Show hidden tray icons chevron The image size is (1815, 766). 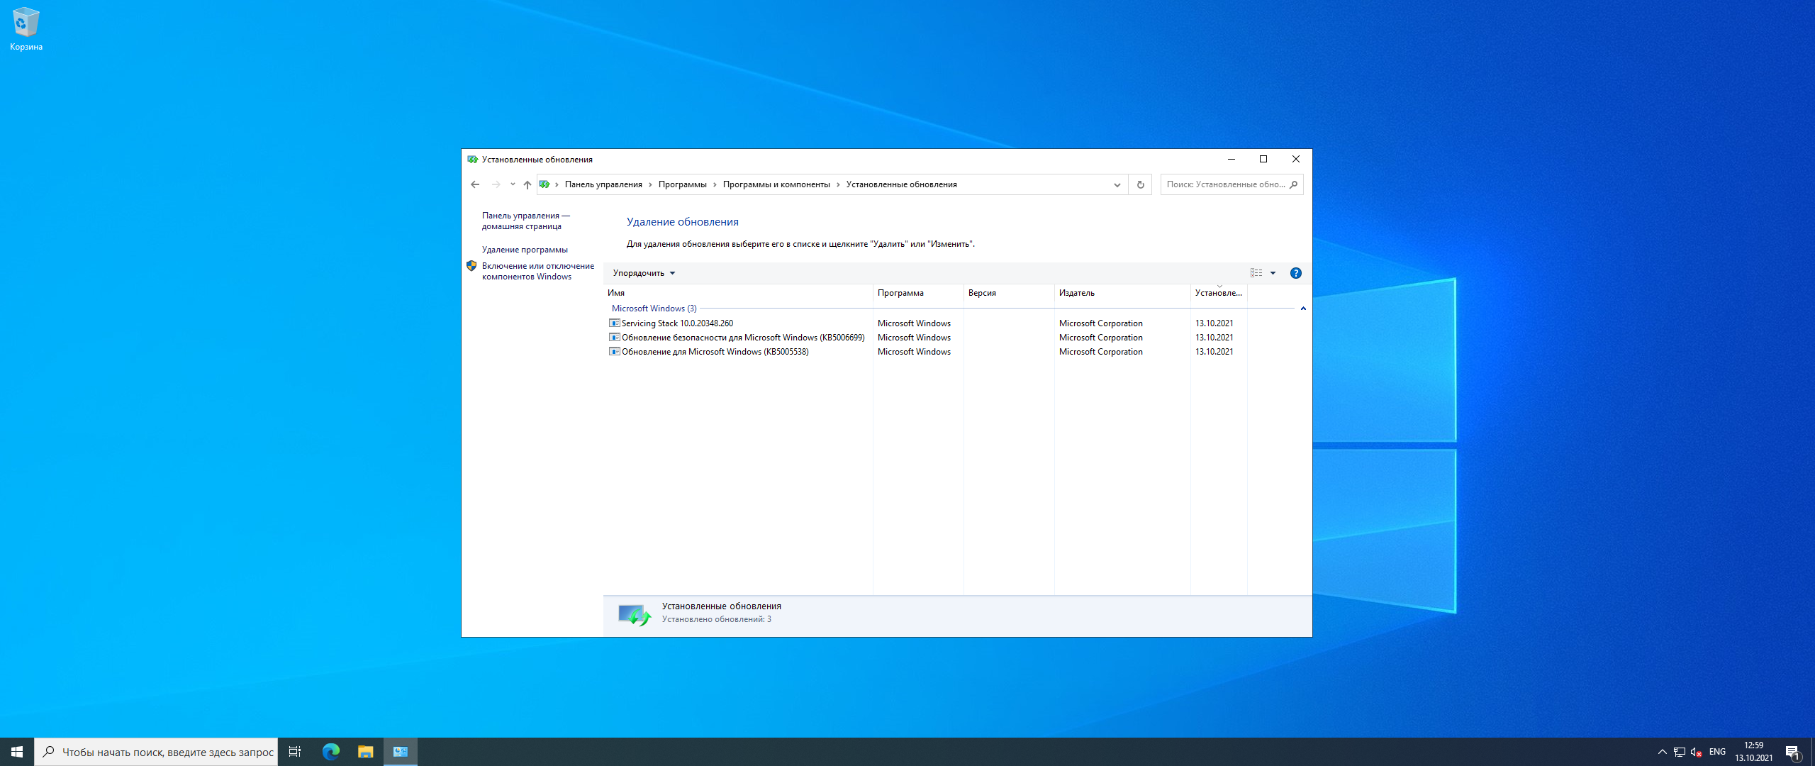(x=1662, y=752)
